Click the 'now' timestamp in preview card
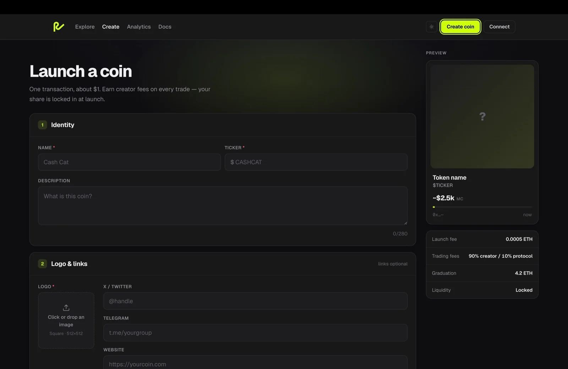Viewport: 568px width, 369px height. click(527, 215)
